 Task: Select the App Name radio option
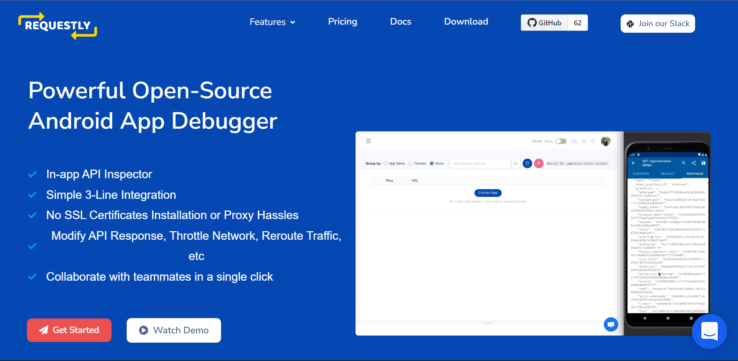point(394,163)
